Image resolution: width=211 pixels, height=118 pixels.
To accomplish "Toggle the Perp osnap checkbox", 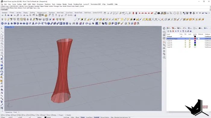I will click(31, 115).
